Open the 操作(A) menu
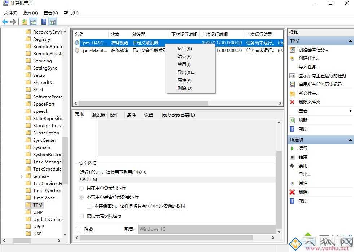Image resolution: width=354 pixels, height=252 pixels. pyautogui.click(x=31, y=13)
